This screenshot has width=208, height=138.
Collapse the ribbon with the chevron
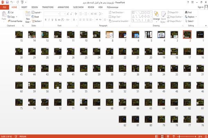pos(206,26)
